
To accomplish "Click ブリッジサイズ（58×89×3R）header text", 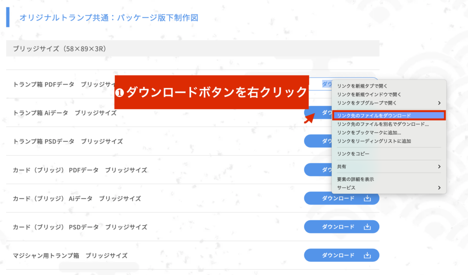I will pyautogui.click(x=59, y=48).
